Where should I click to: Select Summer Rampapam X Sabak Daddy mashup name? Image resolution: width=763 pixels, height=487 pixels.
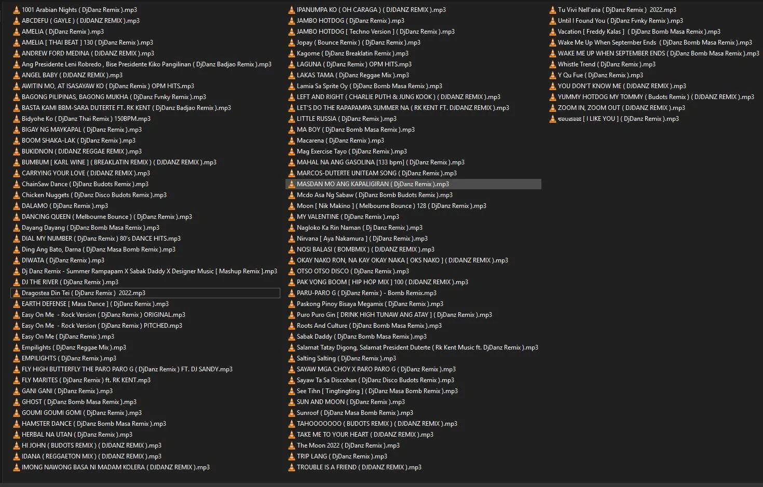(x=149, y=271)
